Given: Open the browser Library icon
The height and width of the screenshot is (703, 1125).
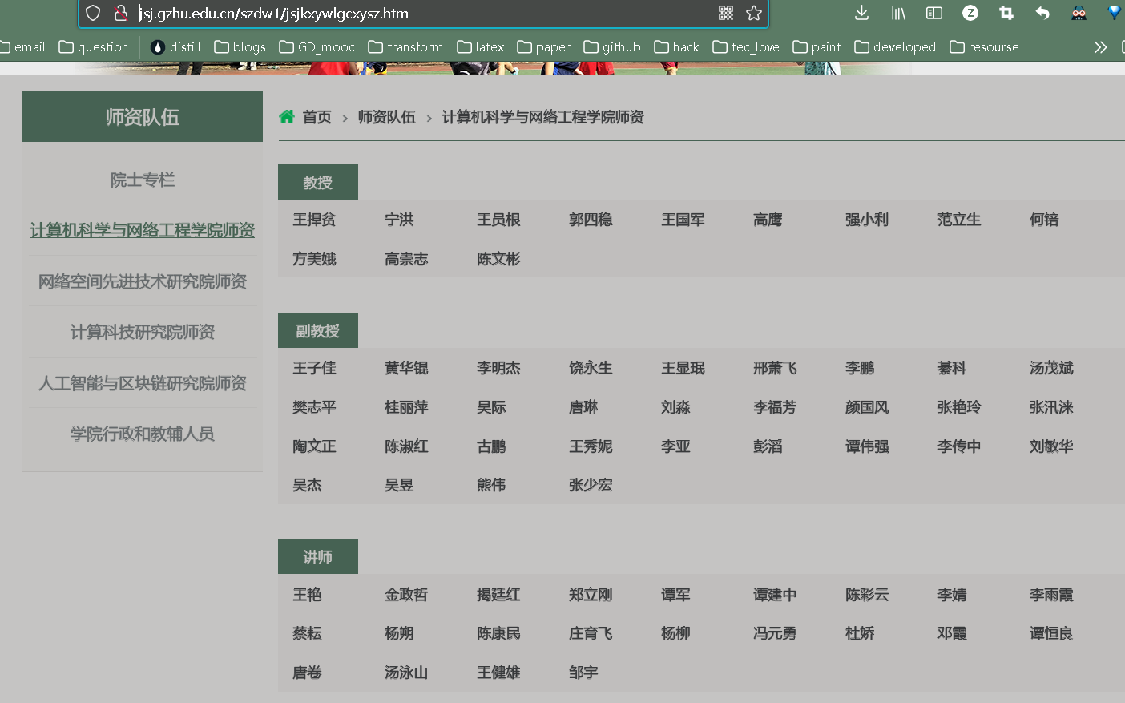Looking at the screenshot, I should (898, 13).
